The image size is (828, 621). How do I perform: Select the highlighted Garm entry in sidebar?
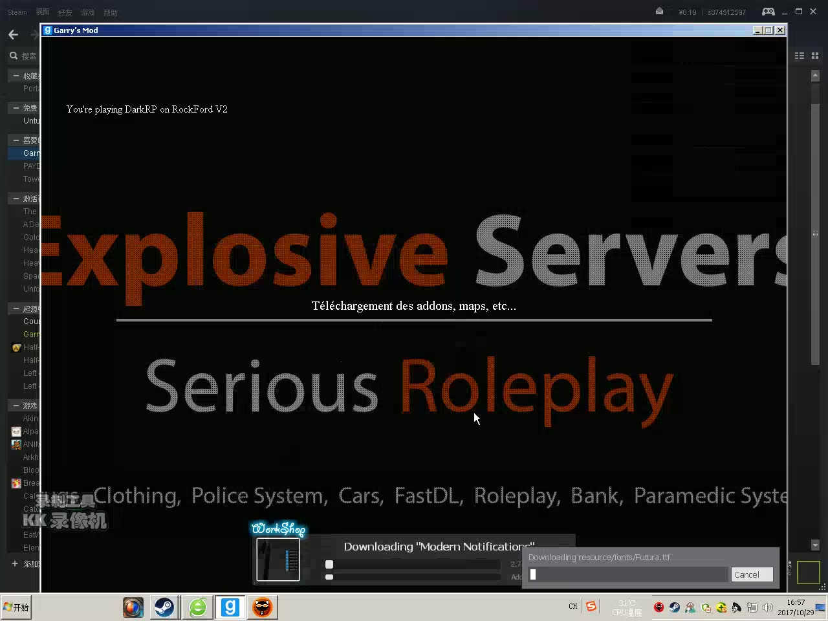[24, 153]
